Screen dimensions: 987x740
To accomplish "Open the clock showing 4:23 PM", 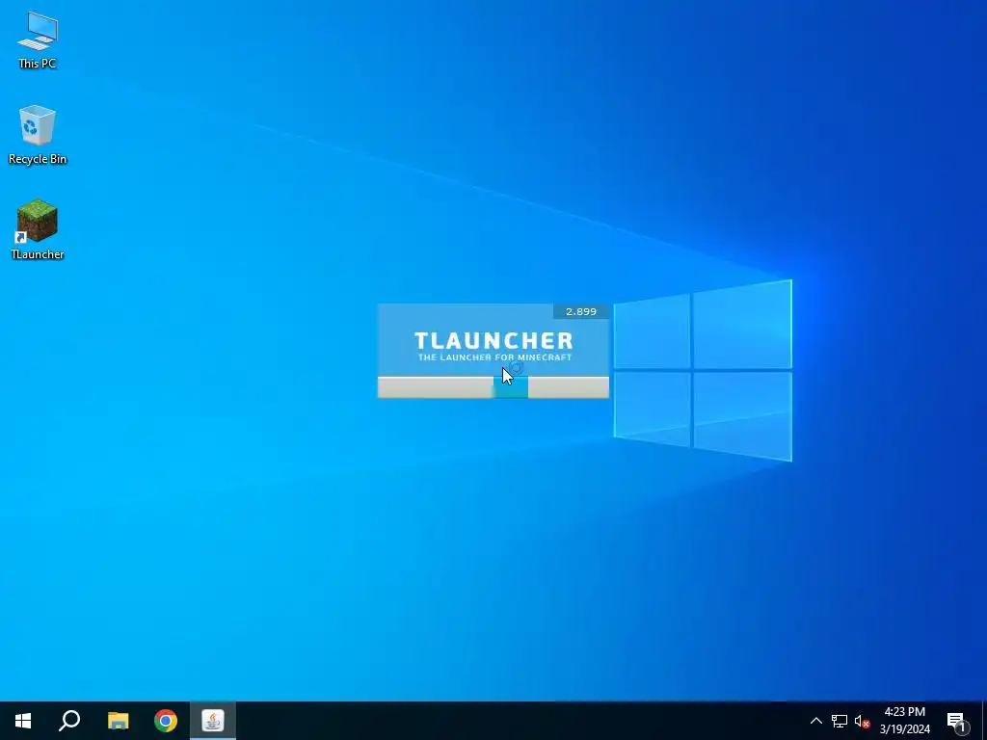I will [x=904, y=712].
